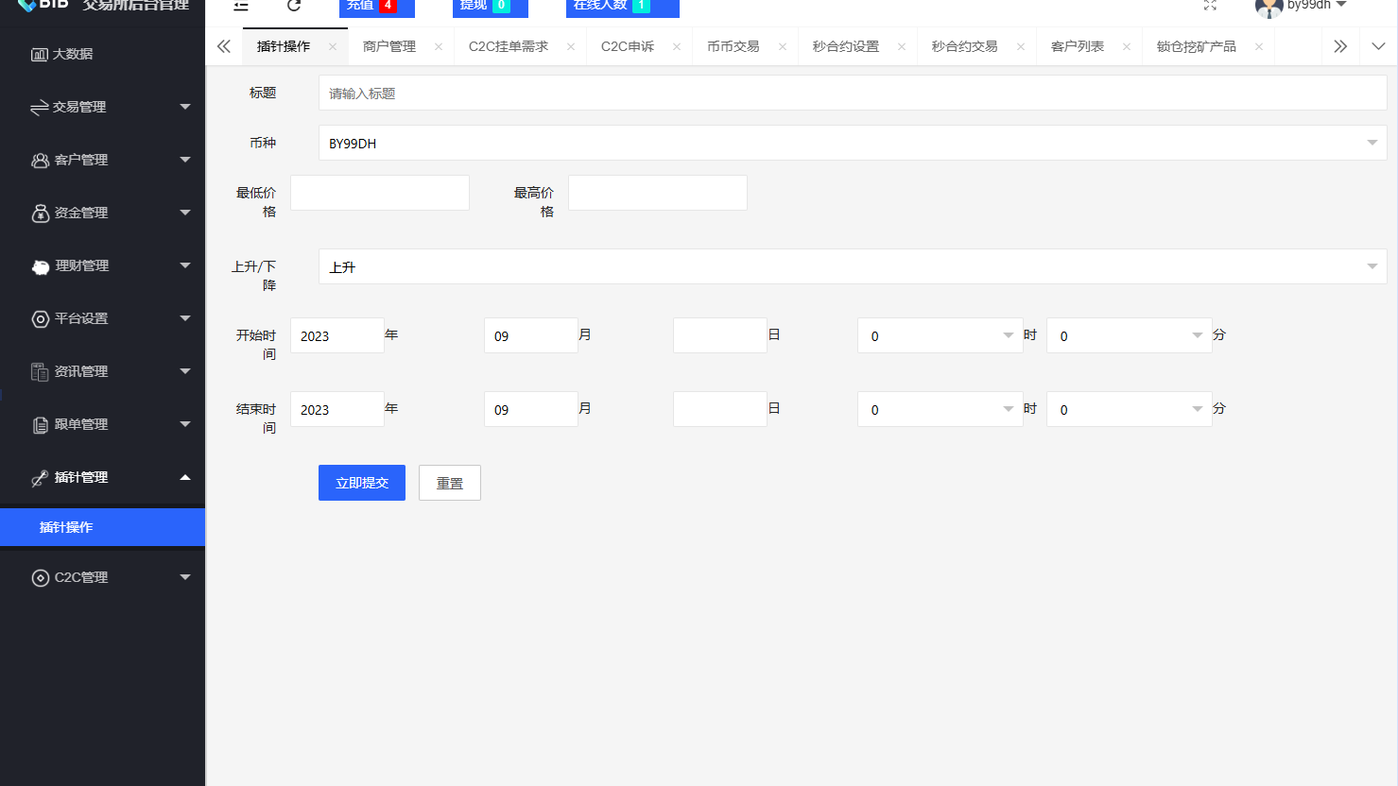Click the 插针管理 pin icon in sidebar
This screenshot has height=786, width=1398.
click(x=39, y=477)
